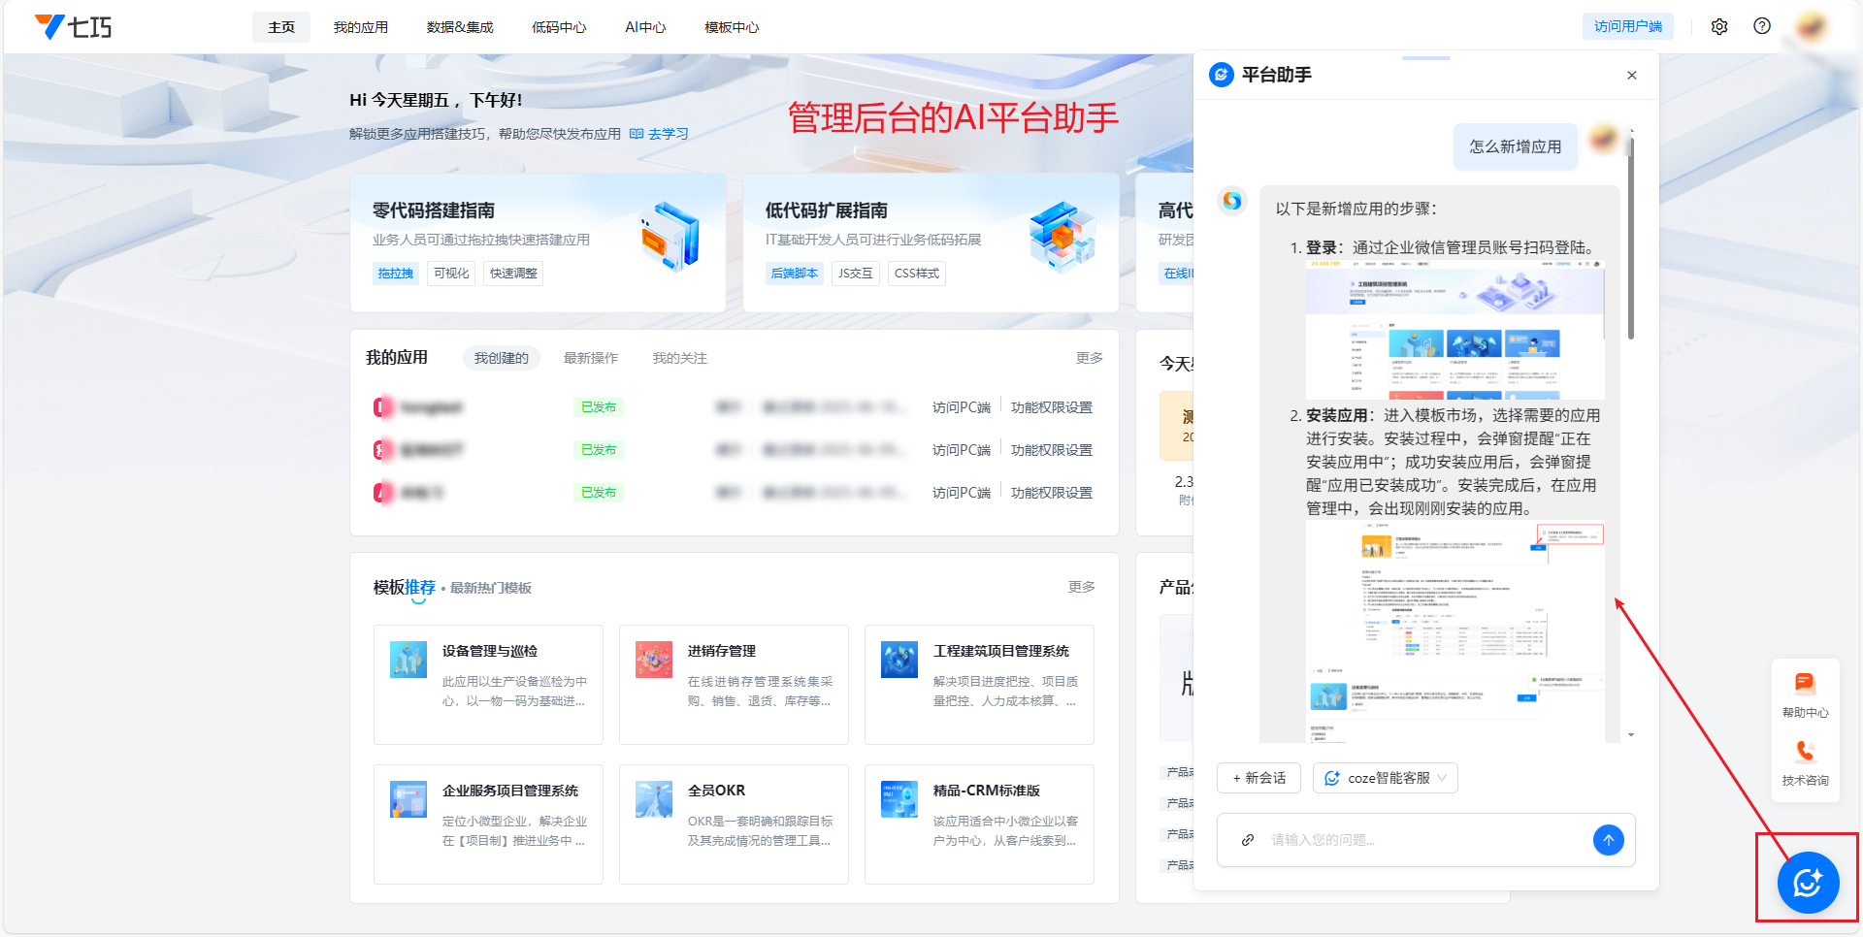Click the send arrow button in chat
The width and height of the screenshot is (1863, 937).
pyautogui.click(x=1608, y=840)
